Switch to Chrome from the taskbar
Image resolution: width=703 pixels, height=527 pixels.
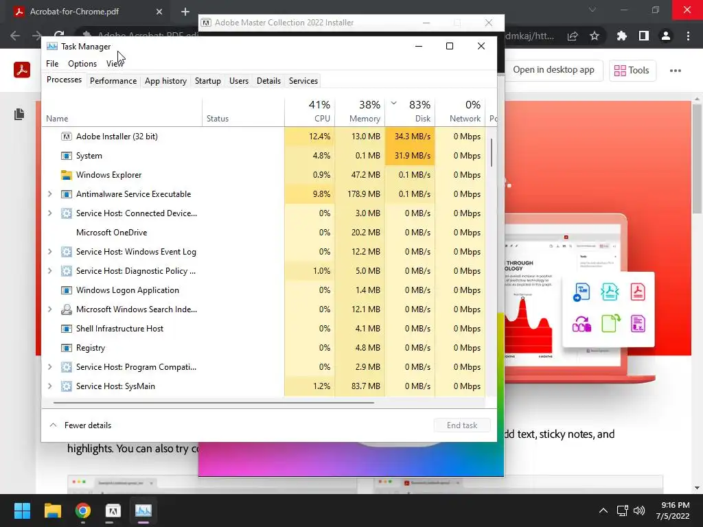click(83, 511)
